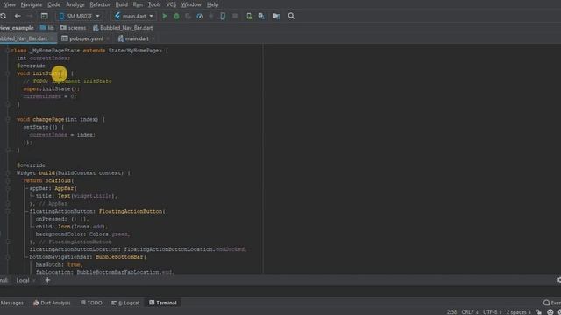Open the Navigate menu

(32, 4)
